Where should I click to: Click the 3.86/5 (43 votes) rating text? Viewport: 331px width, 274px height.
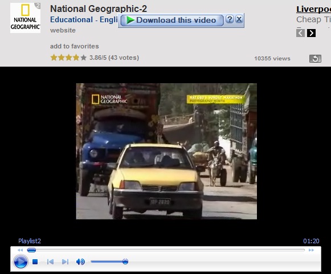coord(114,58)
